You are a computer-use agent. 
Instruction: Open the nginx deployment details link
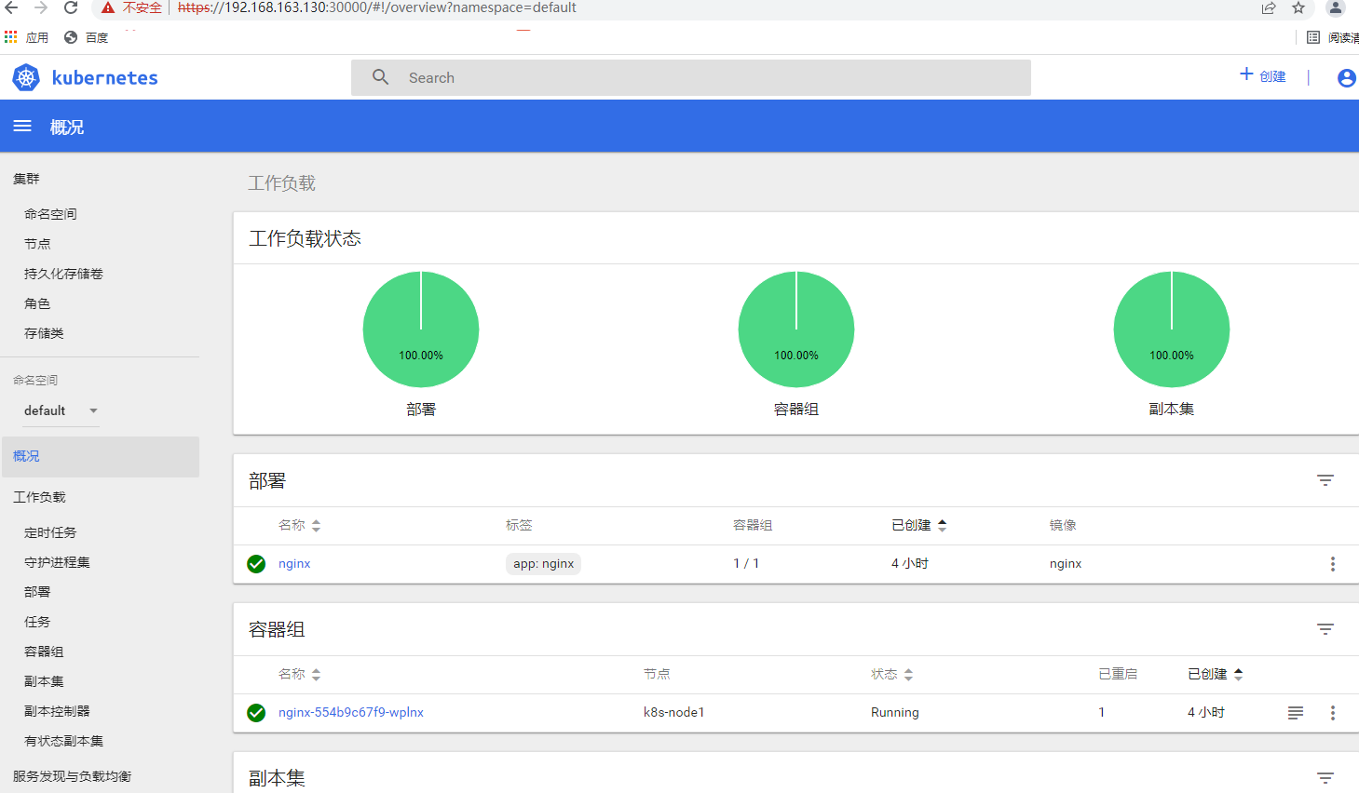294,563
